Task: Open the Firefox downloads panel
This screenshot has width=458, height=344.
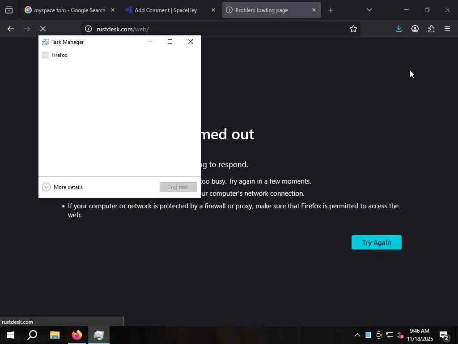Action: 399,29
